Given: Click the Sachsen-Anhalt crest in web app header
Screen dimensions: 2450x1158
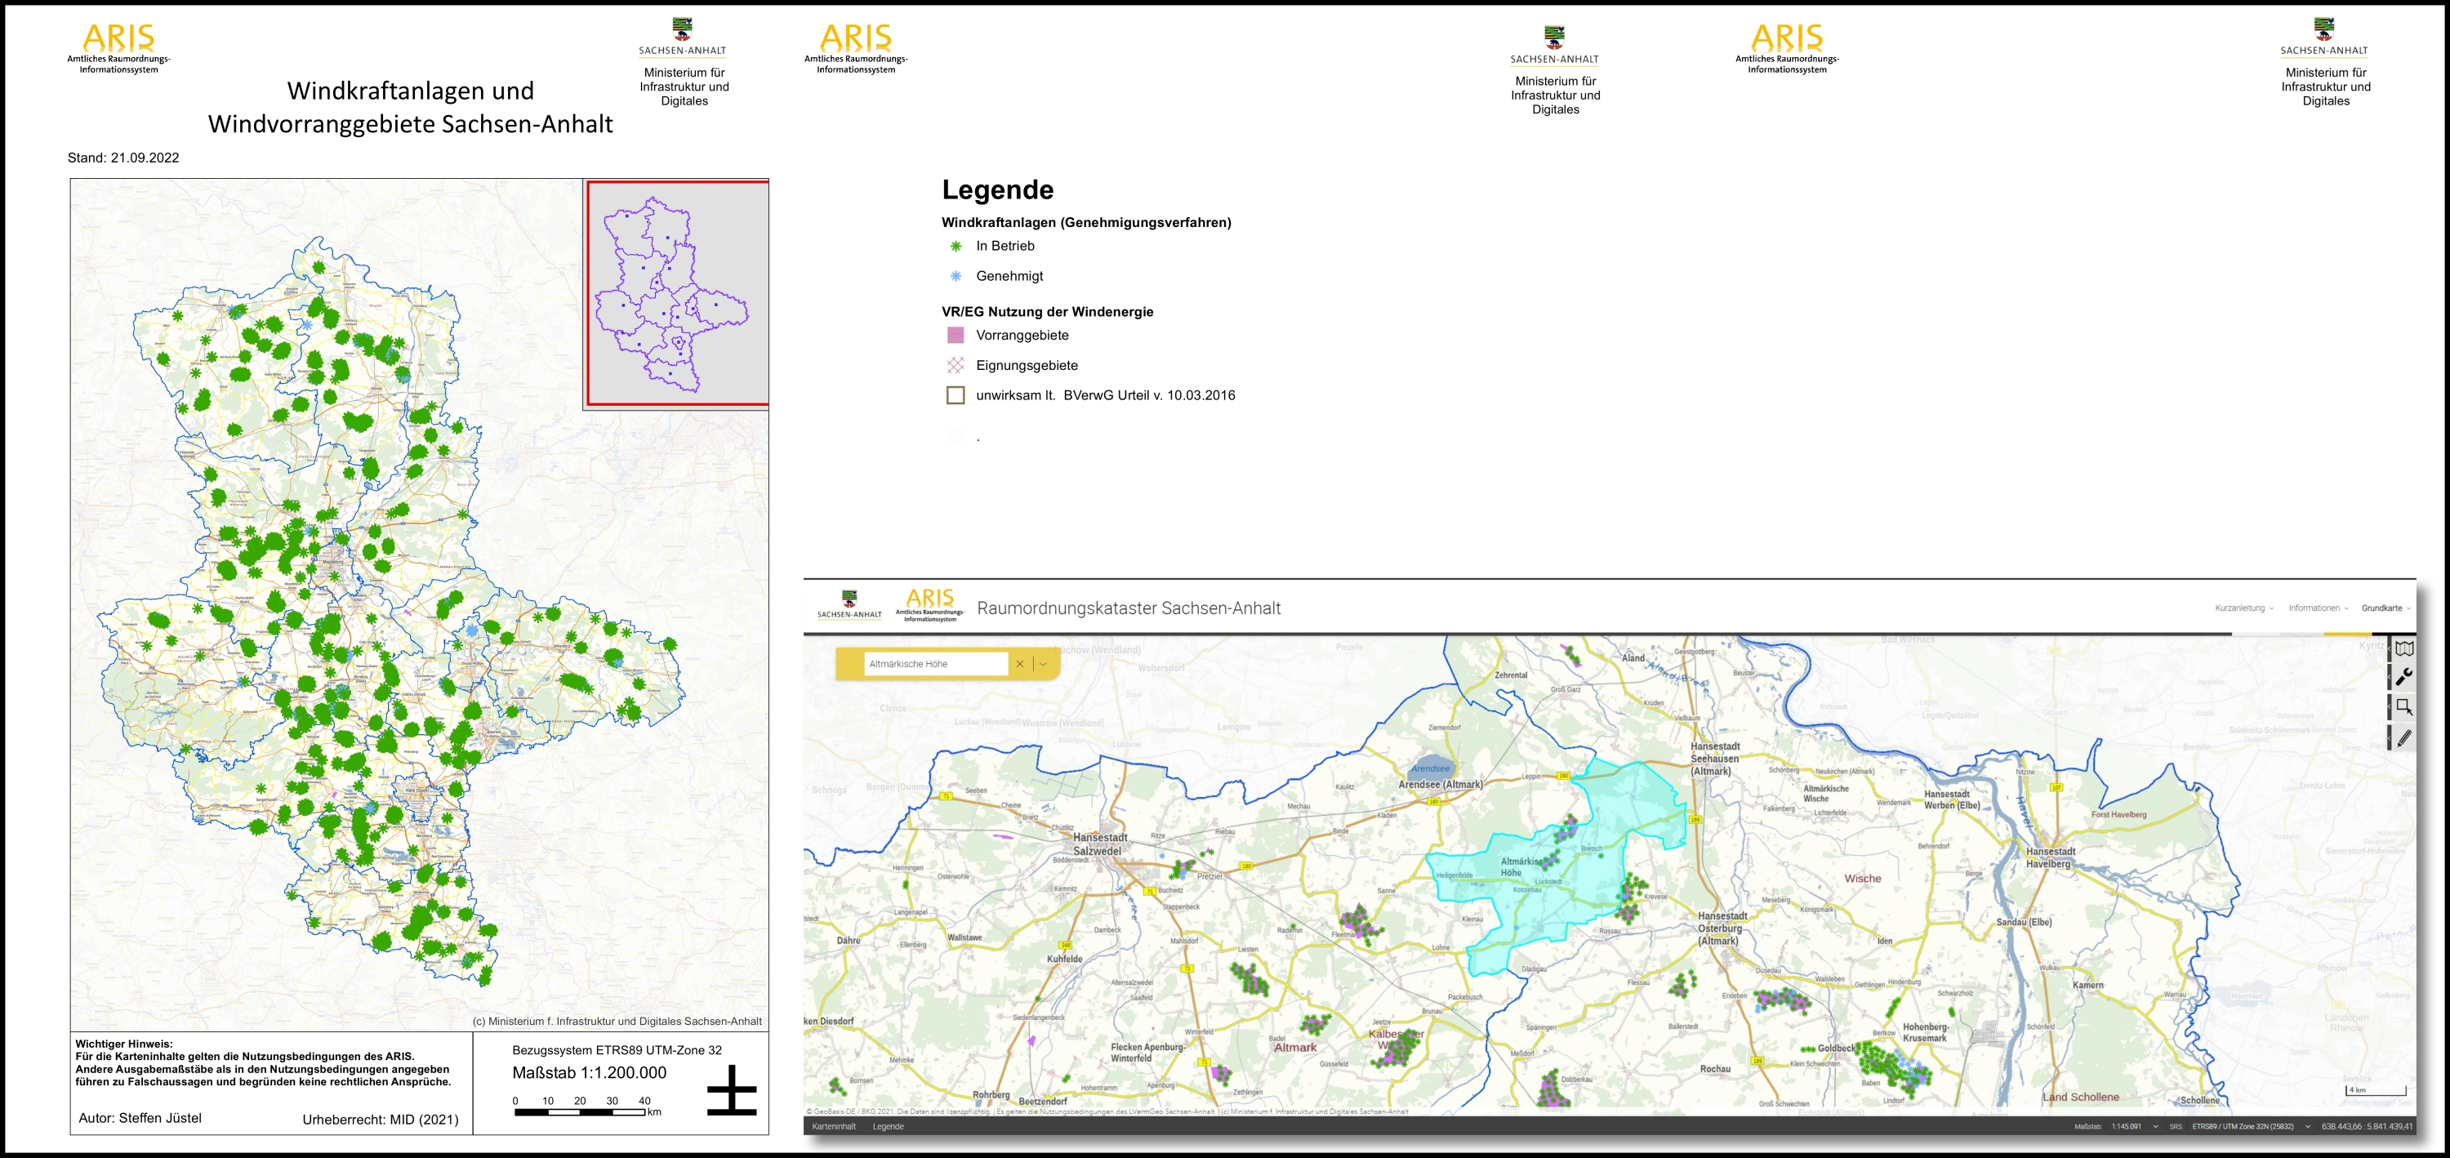Looking at the screenshot, I should [x=849, y=603].
